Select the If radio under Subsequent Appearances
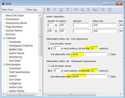Screen dimensions: 125x98 coord(49,71)
